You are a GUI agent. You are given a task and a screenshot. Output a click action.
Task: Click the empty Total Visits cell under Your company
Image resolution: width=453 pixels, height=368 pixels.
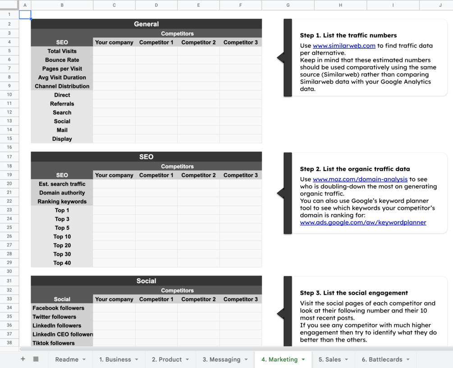coord(114,51)
